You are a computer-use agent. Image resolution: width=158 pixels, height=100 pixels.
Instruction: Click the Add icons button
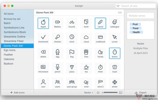(17, 92)
